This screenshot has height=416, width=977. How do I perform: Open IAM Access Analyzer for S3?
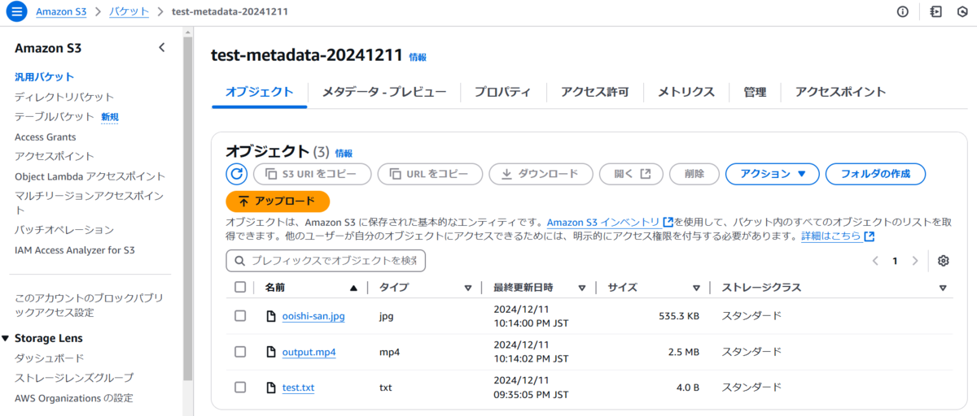pyautogui.click(x=75, y=250)
